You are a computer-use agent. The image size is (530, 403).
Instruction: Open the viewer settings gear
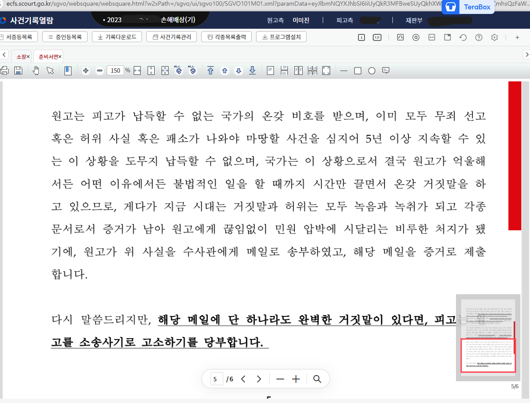tap(494, 37)
